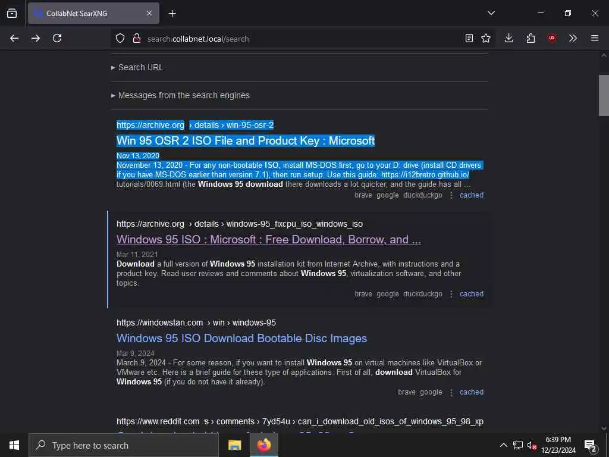Click the insecure connection padlock icon

136,38
